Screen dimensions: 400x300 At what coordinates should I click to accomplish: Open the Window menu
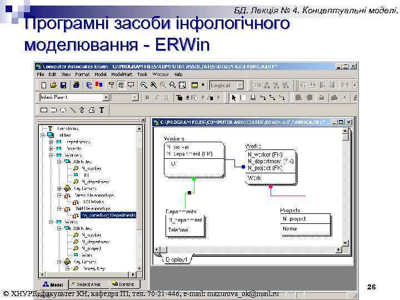[160, 74]
